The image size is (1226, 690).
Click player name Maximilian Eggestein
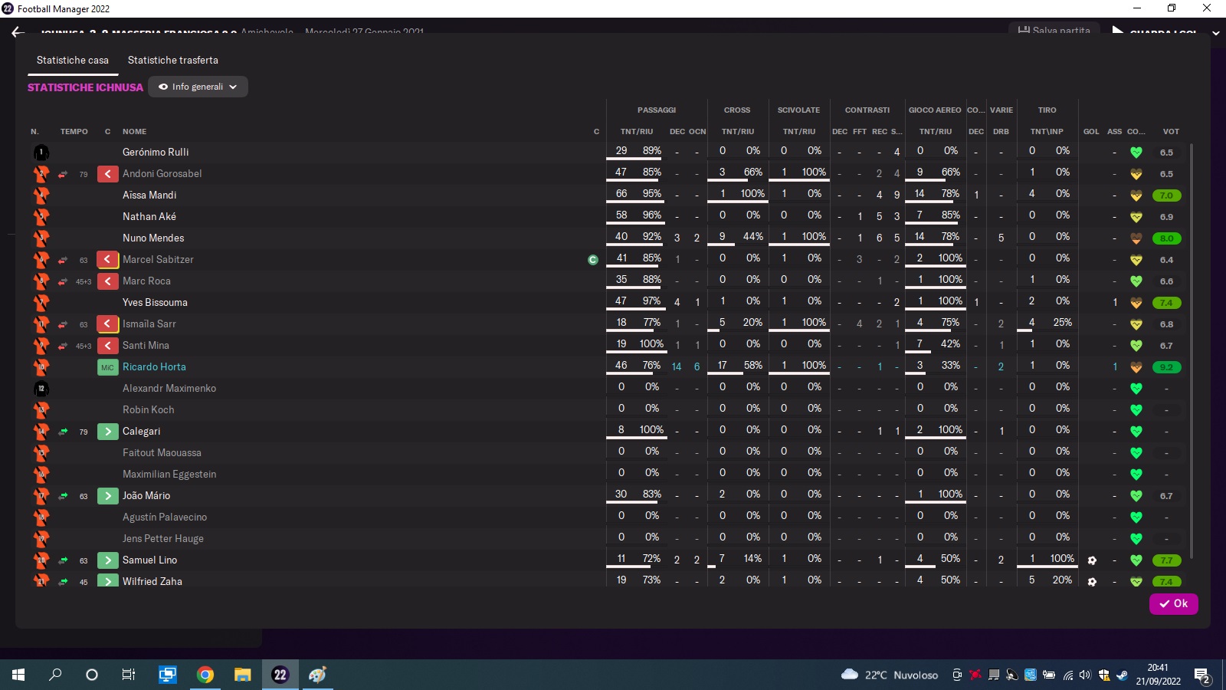[x=169, y=475]
